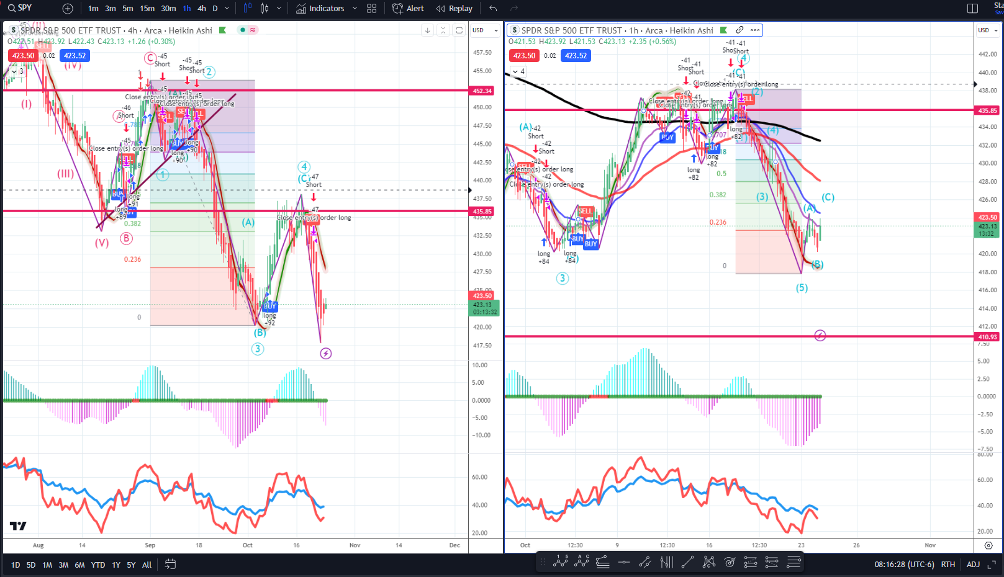The image size is (1004, 577).
Task: Select the YTD date range
Action: pos(98,565)
